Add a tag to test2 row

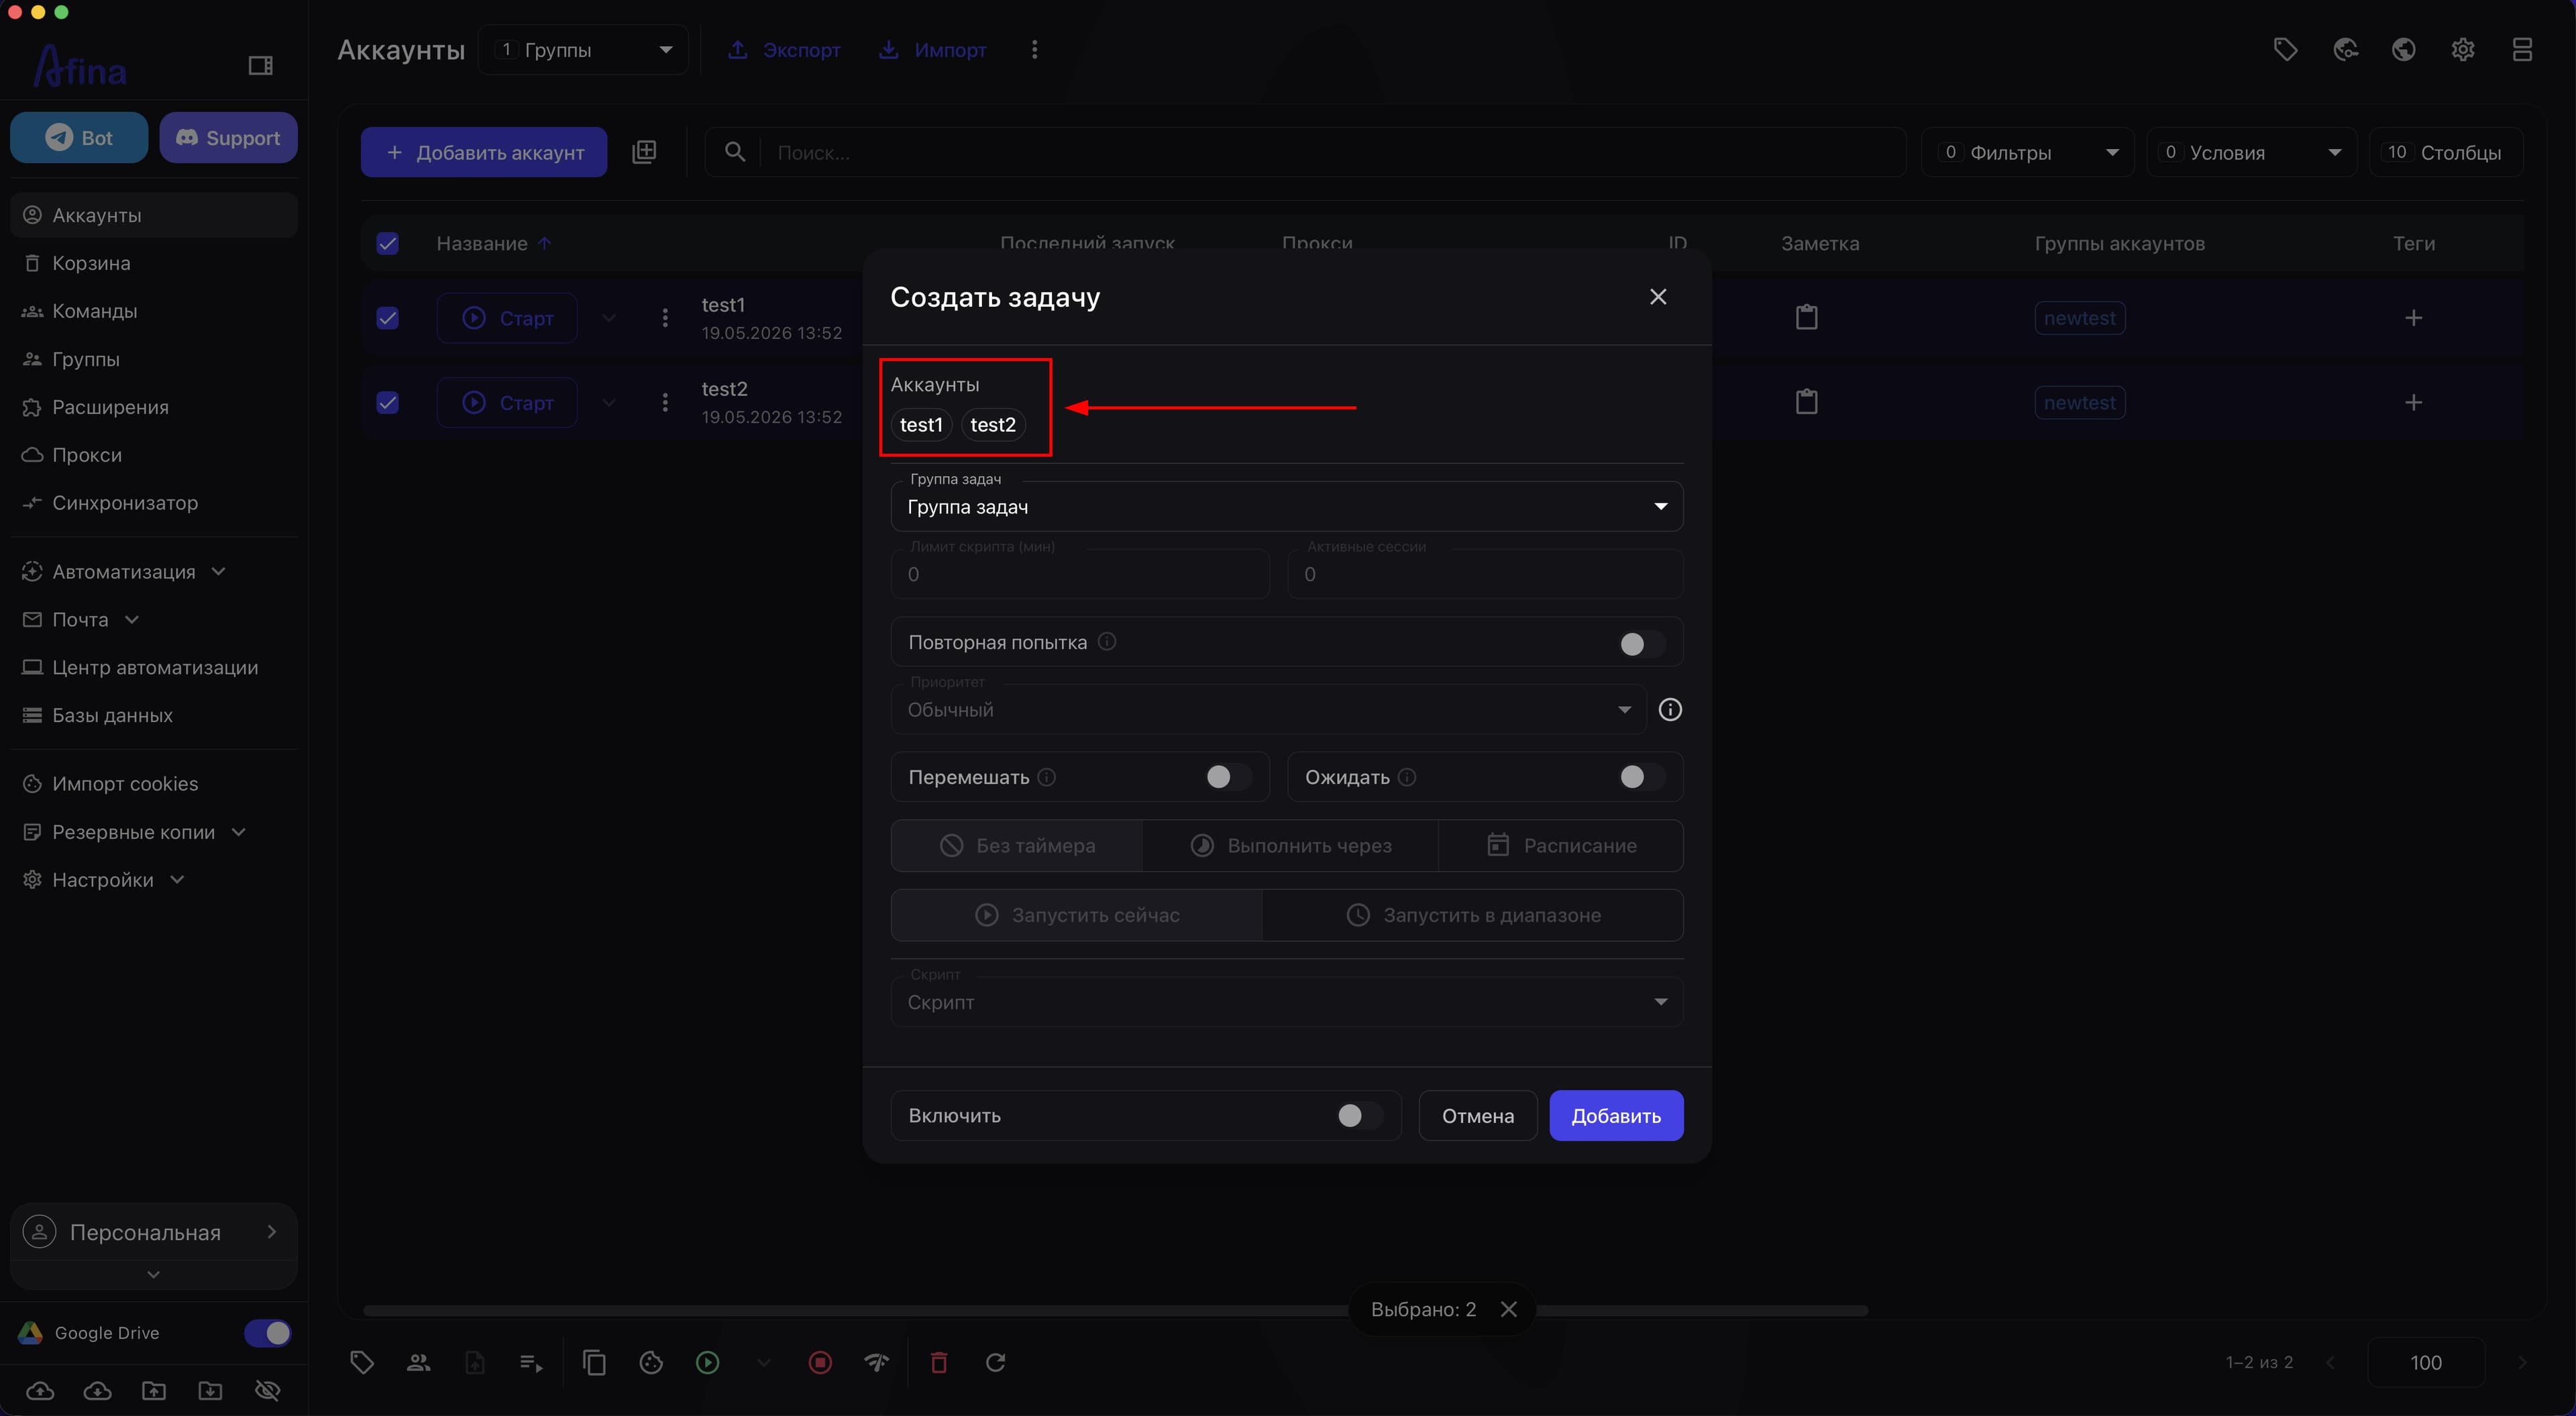2413,402
